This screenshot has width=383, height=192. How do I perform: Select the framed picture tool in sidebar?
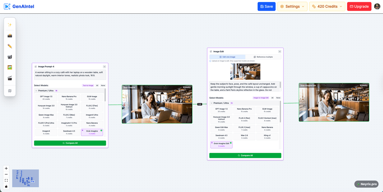tap(10, 68)
